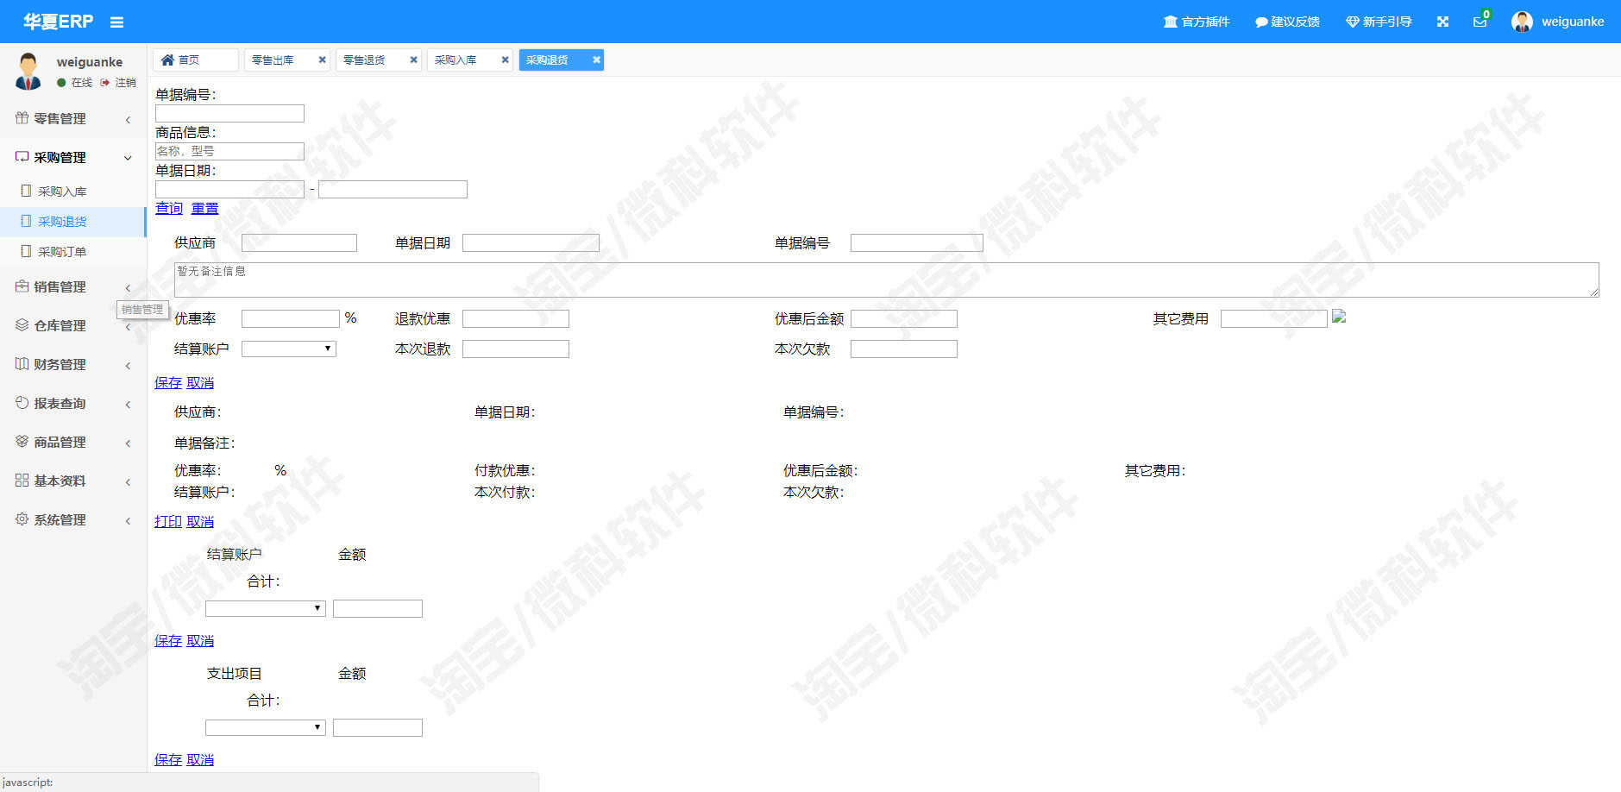Click the 优惠后金额 input field
This screenshot has height=792, width=1621.
pos(904,318)
